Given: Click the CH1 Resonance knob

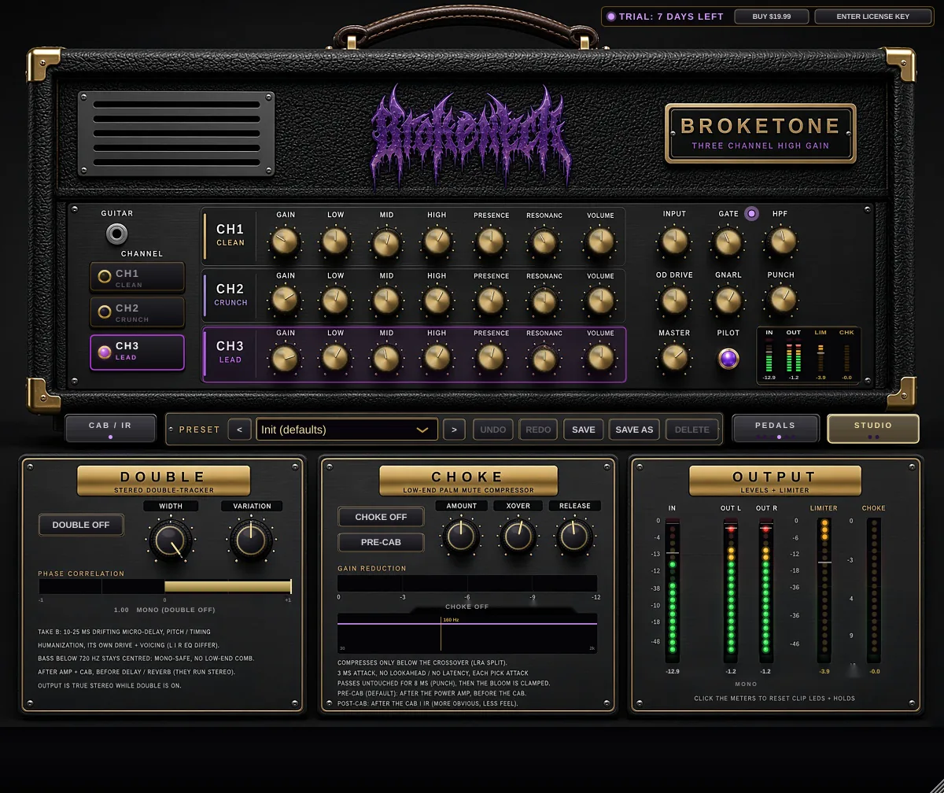Looking at the screenshot, I should click(544, 242).
